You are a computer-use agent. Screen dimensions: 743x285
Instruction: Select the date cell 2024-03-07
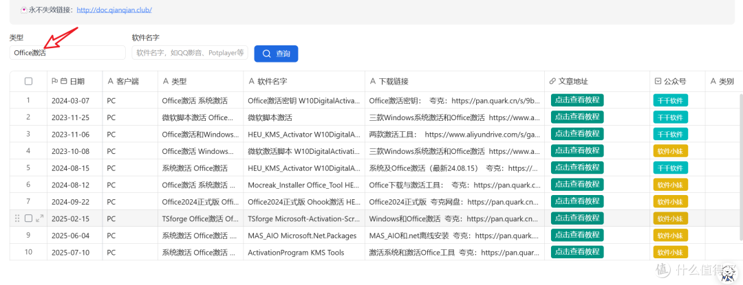(75, 100)
